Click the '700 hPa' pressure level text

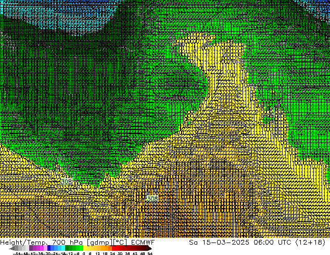point(67,243)
